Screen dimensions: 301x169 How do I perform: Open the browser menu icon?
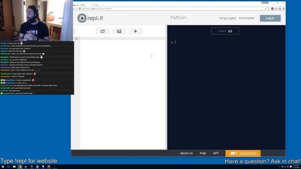pos(284,8)
